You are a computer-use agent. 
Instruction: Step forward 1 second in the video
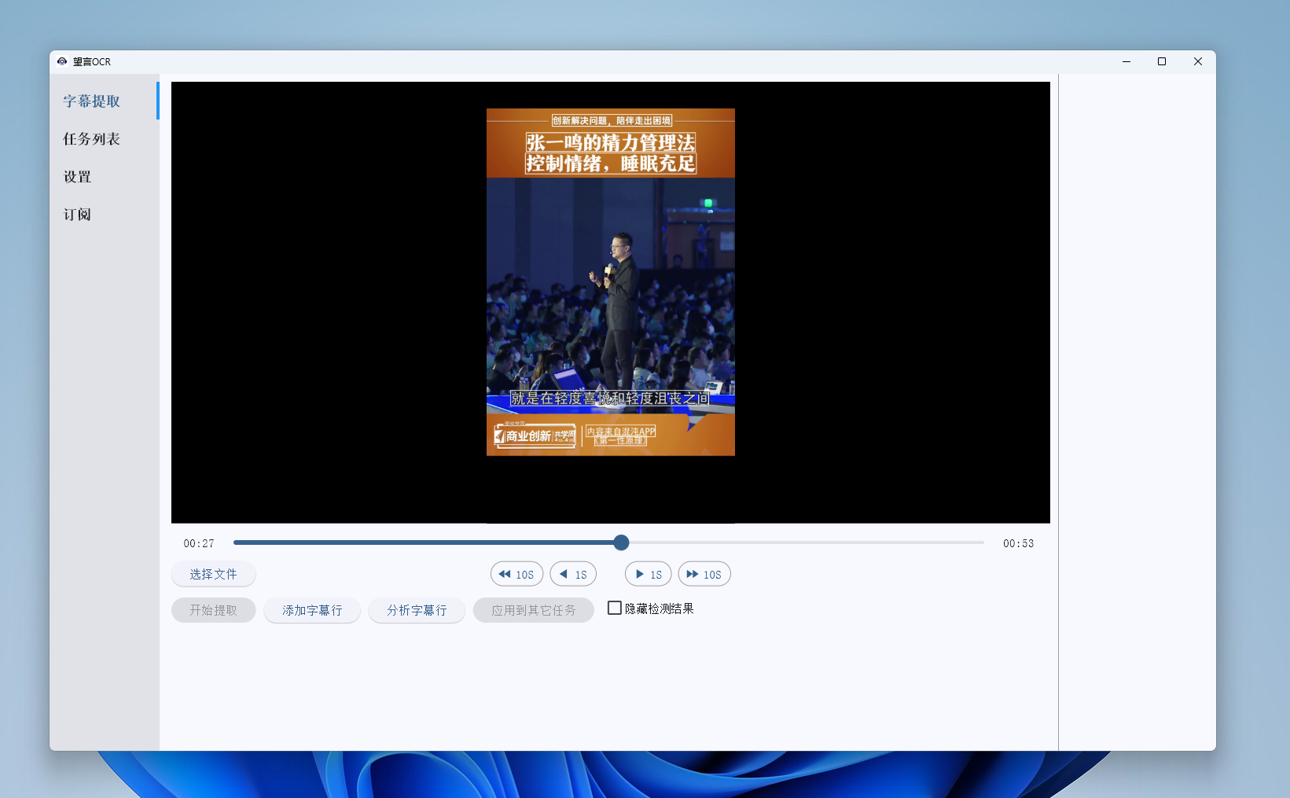648,574
